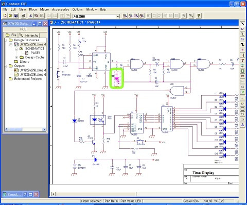Select the Place Junction tool
The height and width of the screenshot is (205, 247).
pyautogui.click(x=242, y=50)
